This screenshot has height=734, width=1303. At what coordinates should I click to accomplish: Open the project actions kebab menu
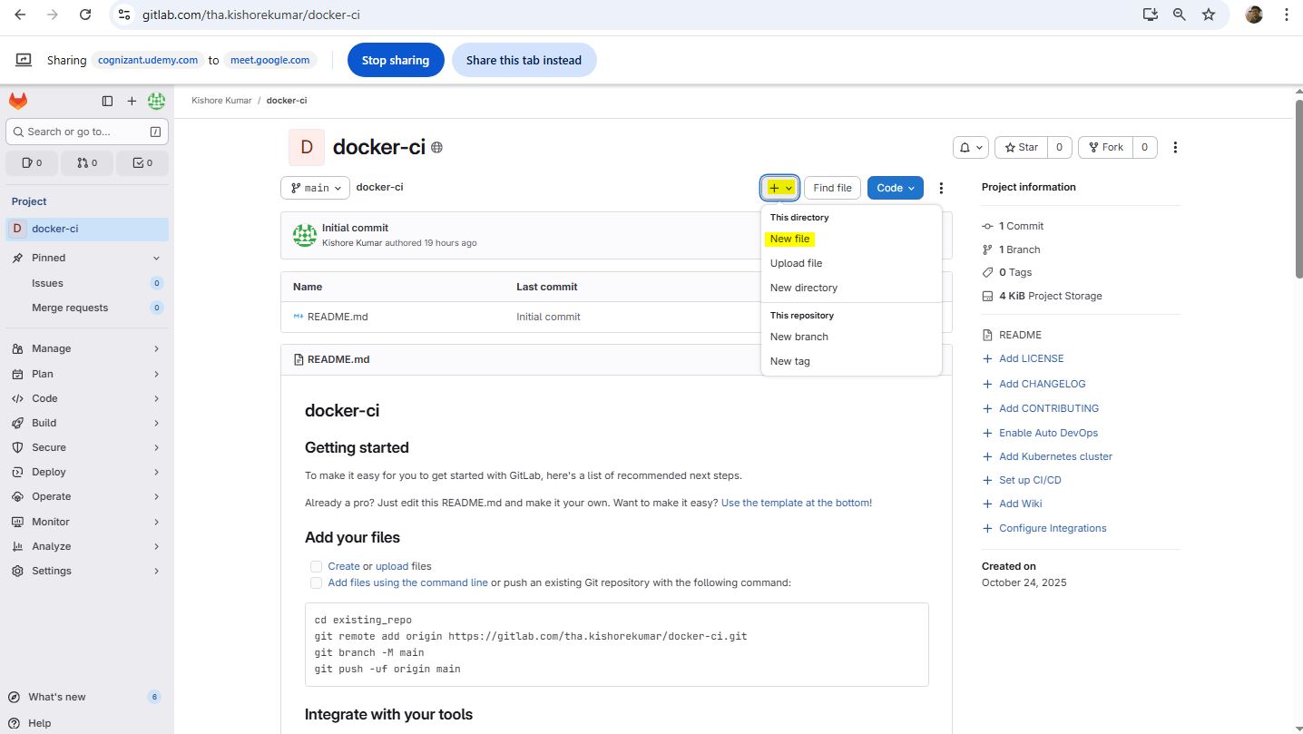(x=1175, y=148)
